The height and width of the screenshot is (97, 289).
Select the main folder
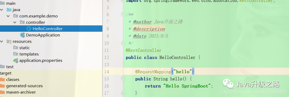[x=11, y=3]
